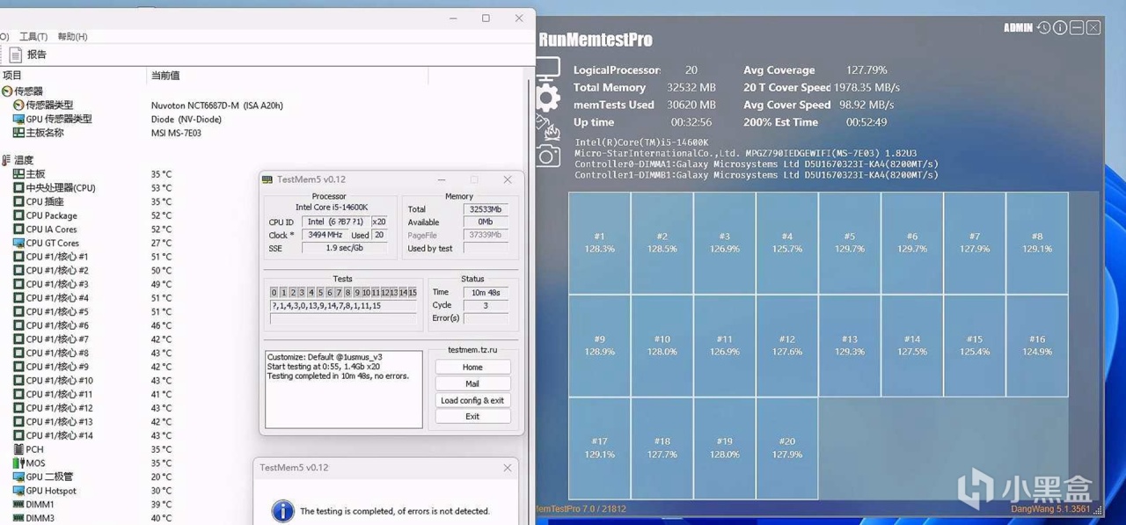Click the Intel(R)Core(TM)i5-14600K line in RunMemtestPro
Screen dimensions: 1126x525
coord(641,142)
